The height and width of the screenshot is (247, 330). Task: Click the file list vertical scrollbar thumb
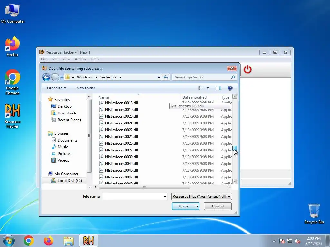(235, 148)
